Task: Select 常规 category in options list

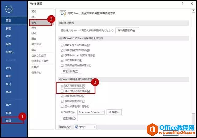Action: (34, 12)
